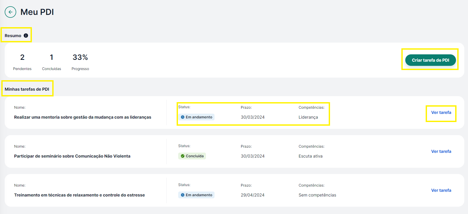The image size is (468, 214).
Task: Click the Pendentes count of 2
Action: point(22,57)
